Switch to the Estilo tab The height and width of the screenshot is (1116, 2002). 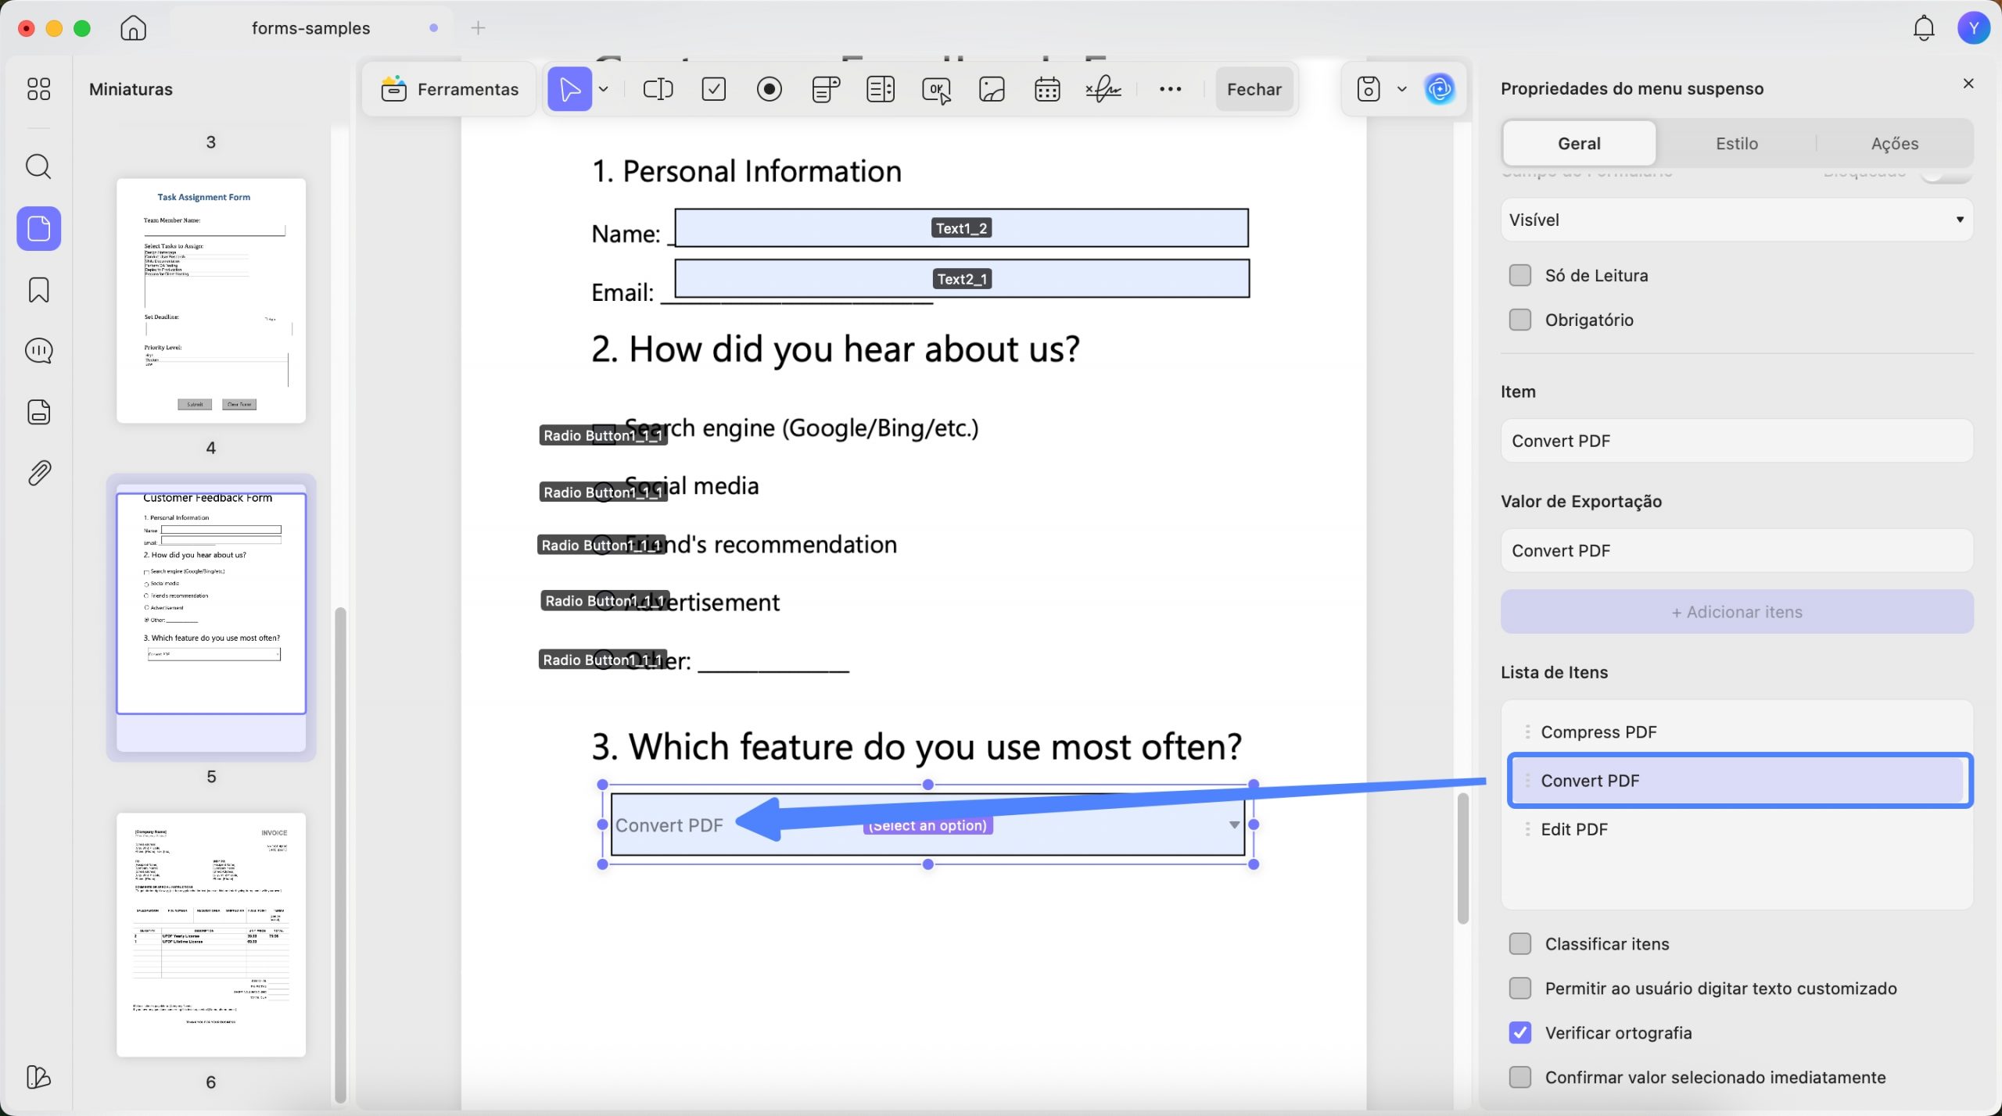pyautogui.click(x=1737, y=143)
